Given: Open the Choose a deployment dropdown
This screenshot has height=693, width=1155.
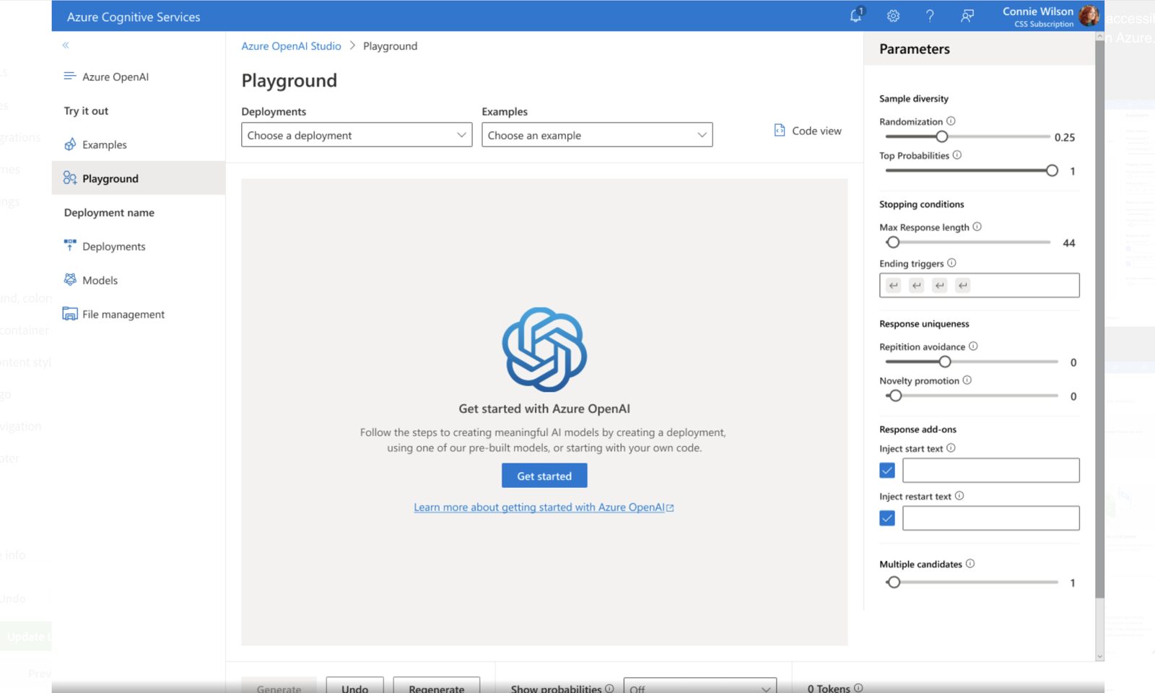Looking at the screenshot, I should pyautogui.click(x=357, y=135).
